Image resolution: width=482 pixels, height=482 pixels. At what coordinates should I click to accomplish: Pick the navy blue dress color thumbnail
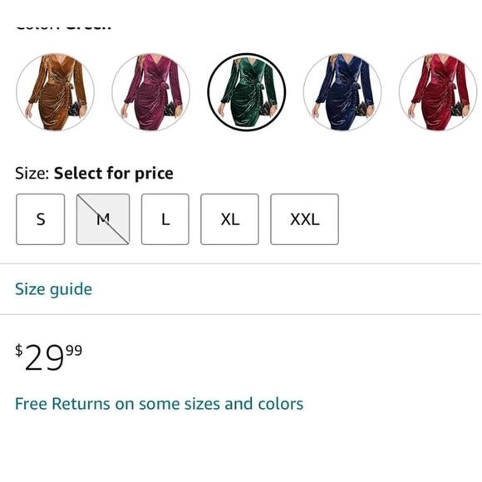[x=342, y=92]
